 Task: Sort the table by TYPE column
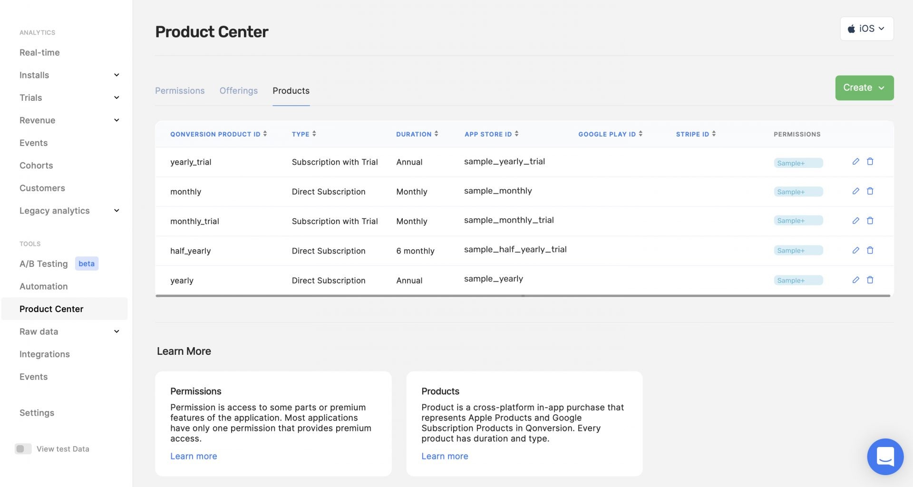[x=315, y=134]
